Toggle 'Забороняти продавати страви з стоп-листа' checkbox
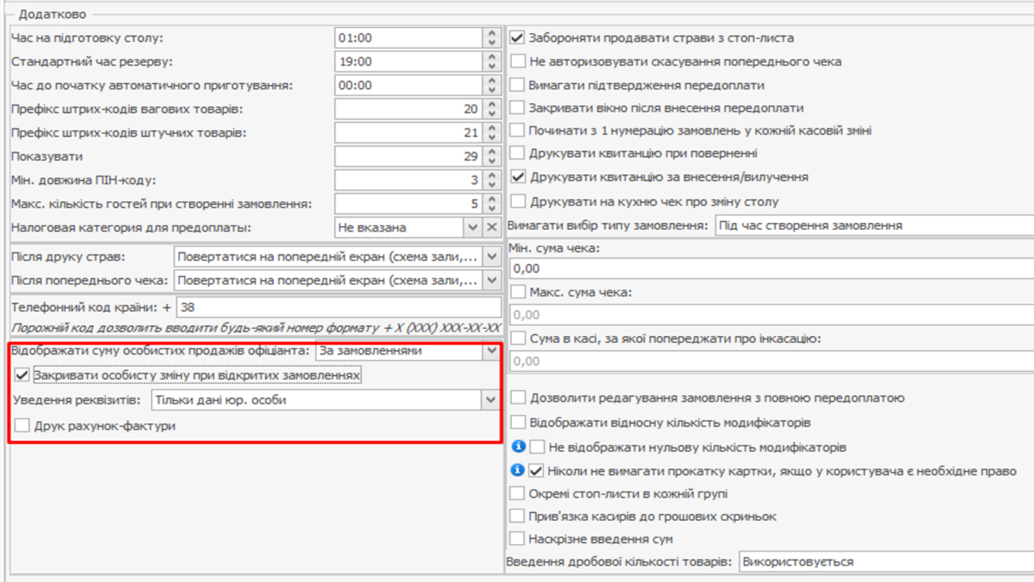 518,38
